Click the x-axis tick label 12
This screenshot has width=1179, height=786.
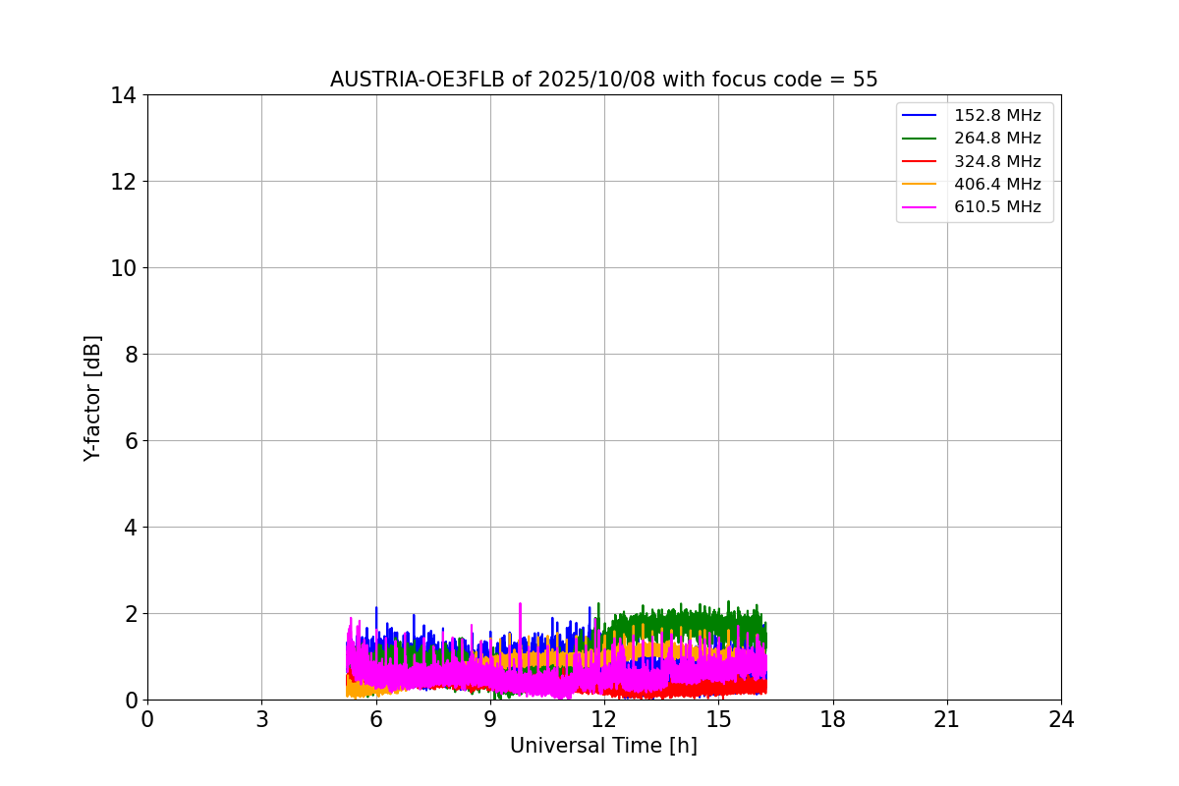604,719
